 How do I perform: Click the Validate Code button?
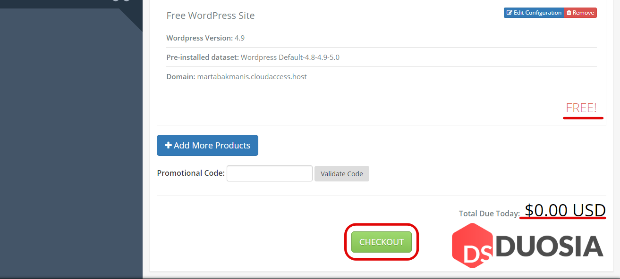[342, 173]
